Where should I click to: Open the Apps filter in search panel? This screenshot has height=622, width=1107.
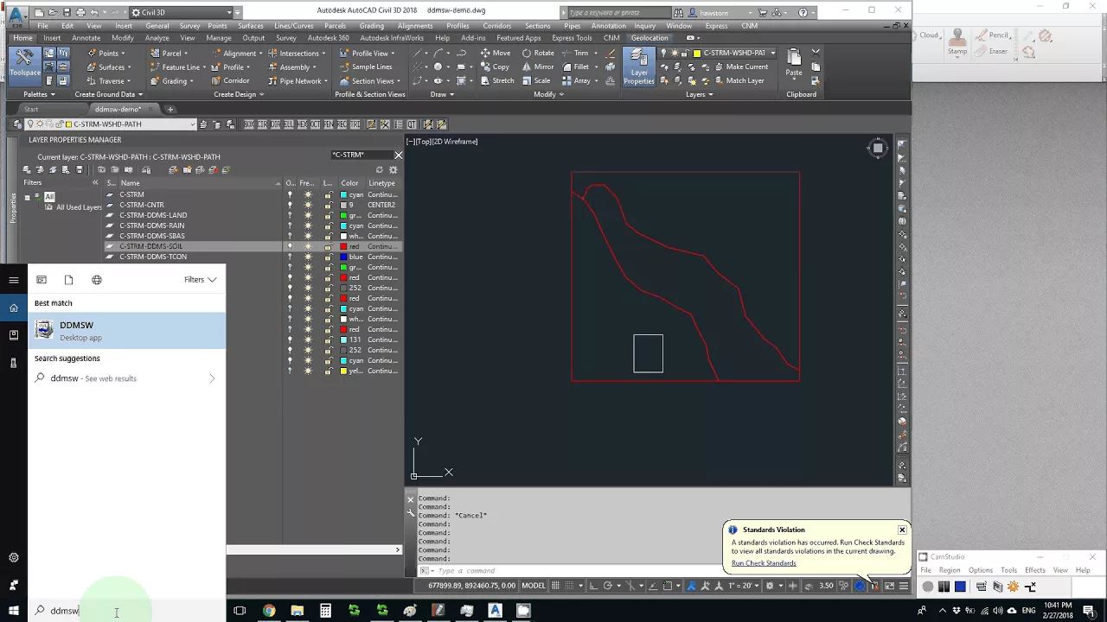(x=42, y=280)
